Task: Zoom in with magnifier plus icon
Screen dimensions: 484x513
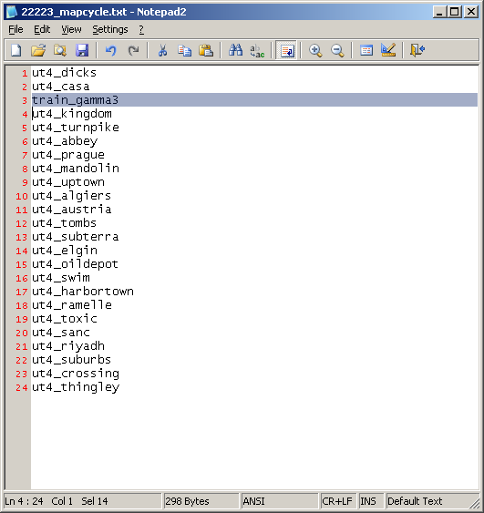Action: point(315,50)
